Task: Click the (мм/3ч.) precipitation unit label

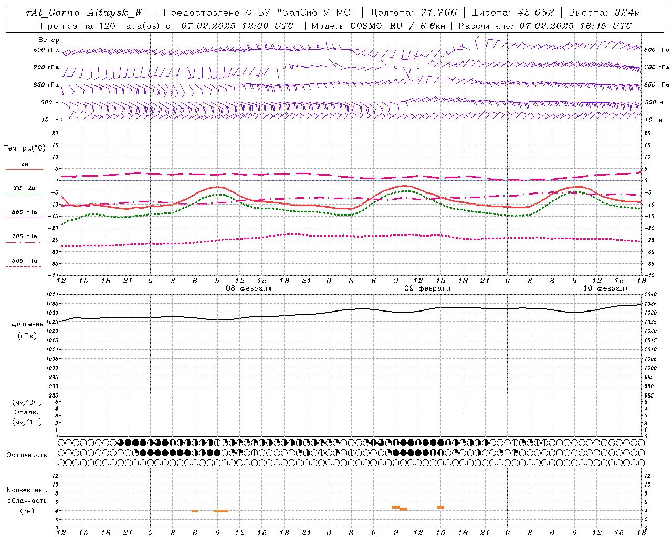Action: click(x=27, y=402)
